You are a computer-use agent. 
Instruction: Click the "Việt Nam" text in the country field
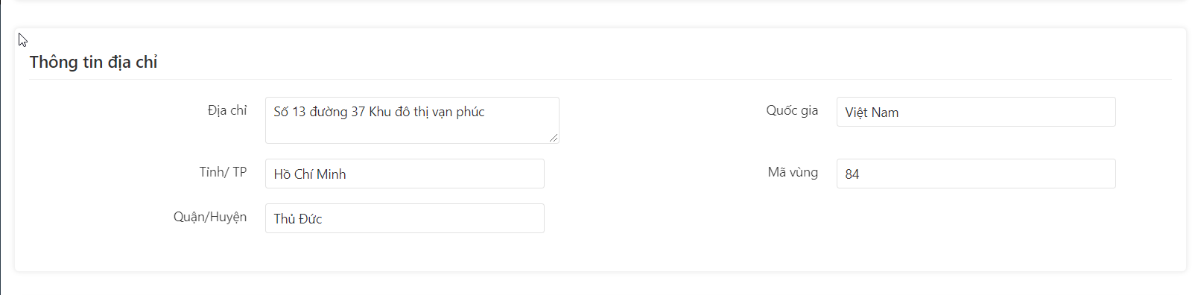pos(872,112)
